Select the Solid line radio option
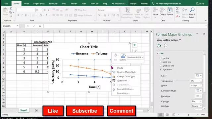Screen dimensions: 212x119 [161, 62]
